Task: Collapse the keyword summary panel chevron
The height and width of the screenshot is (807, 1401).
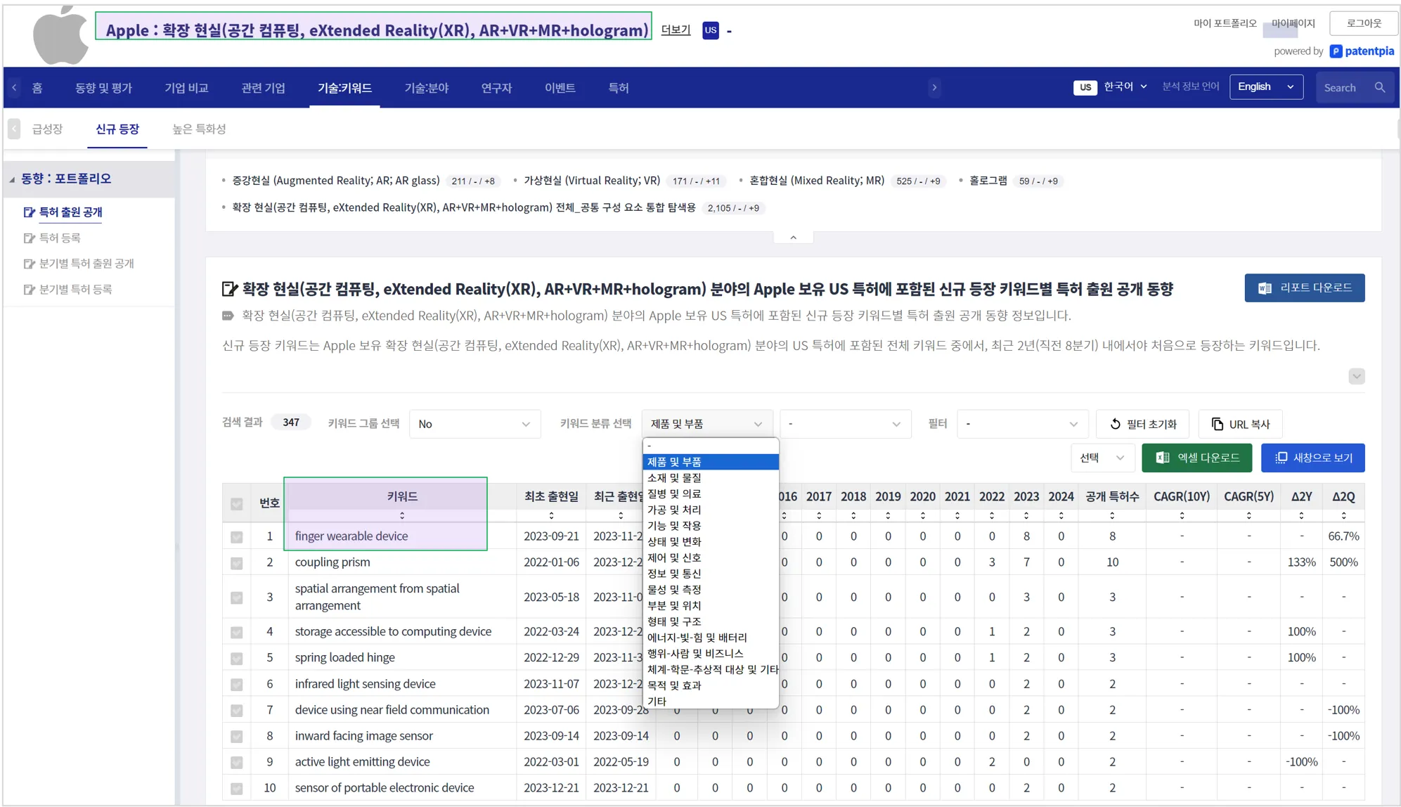Action: [x=793, y=238]
